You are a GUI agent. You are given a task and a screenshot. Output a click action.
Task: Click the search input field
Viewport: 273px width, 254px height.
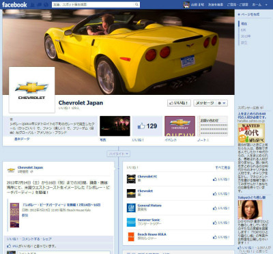(x=93, y=4)
